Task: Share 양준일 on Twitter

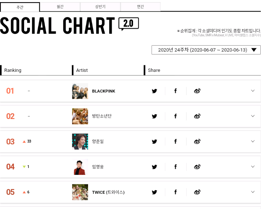Action: click(x=154, y=142)
